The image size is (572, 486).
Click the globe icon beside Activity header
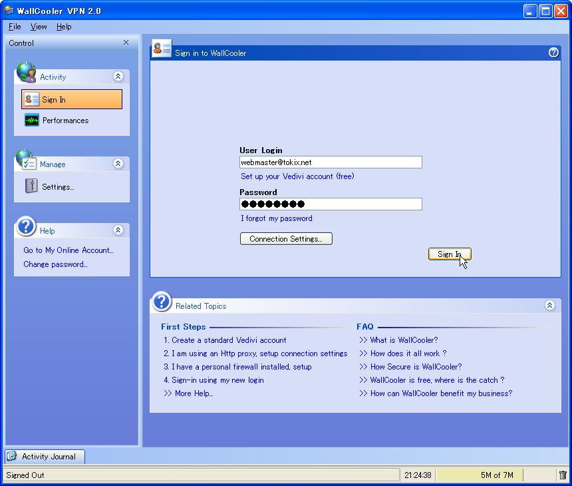(26, 73)
